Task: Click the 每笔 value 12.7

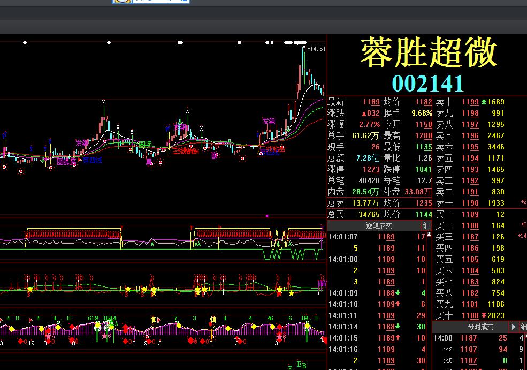Action: pyautogui.click(x=424, y=180)
